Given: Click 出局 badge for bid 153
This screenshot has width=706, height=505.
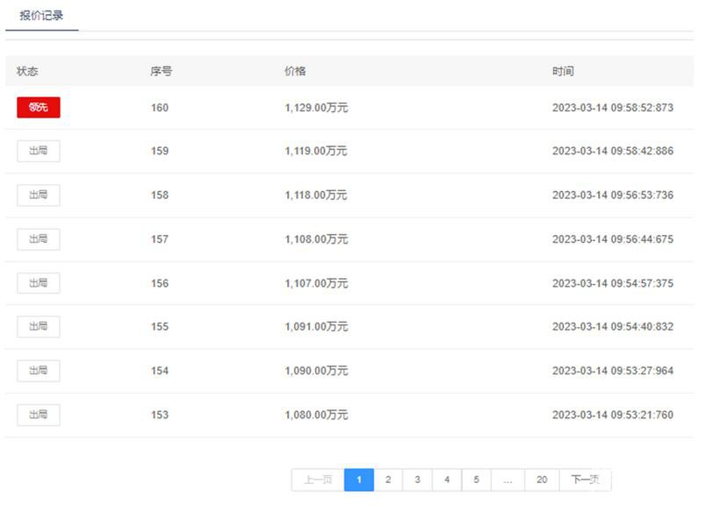Looking at the screenshot, I should pyautogui.click(x=38, y=415).
